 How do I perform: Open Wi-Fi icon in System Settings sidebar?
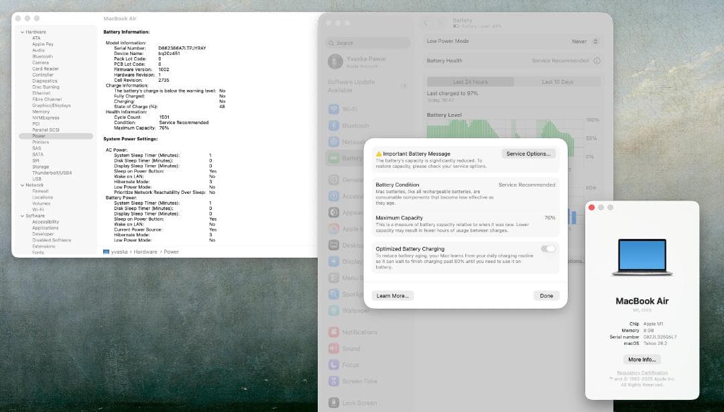point(334,109)
